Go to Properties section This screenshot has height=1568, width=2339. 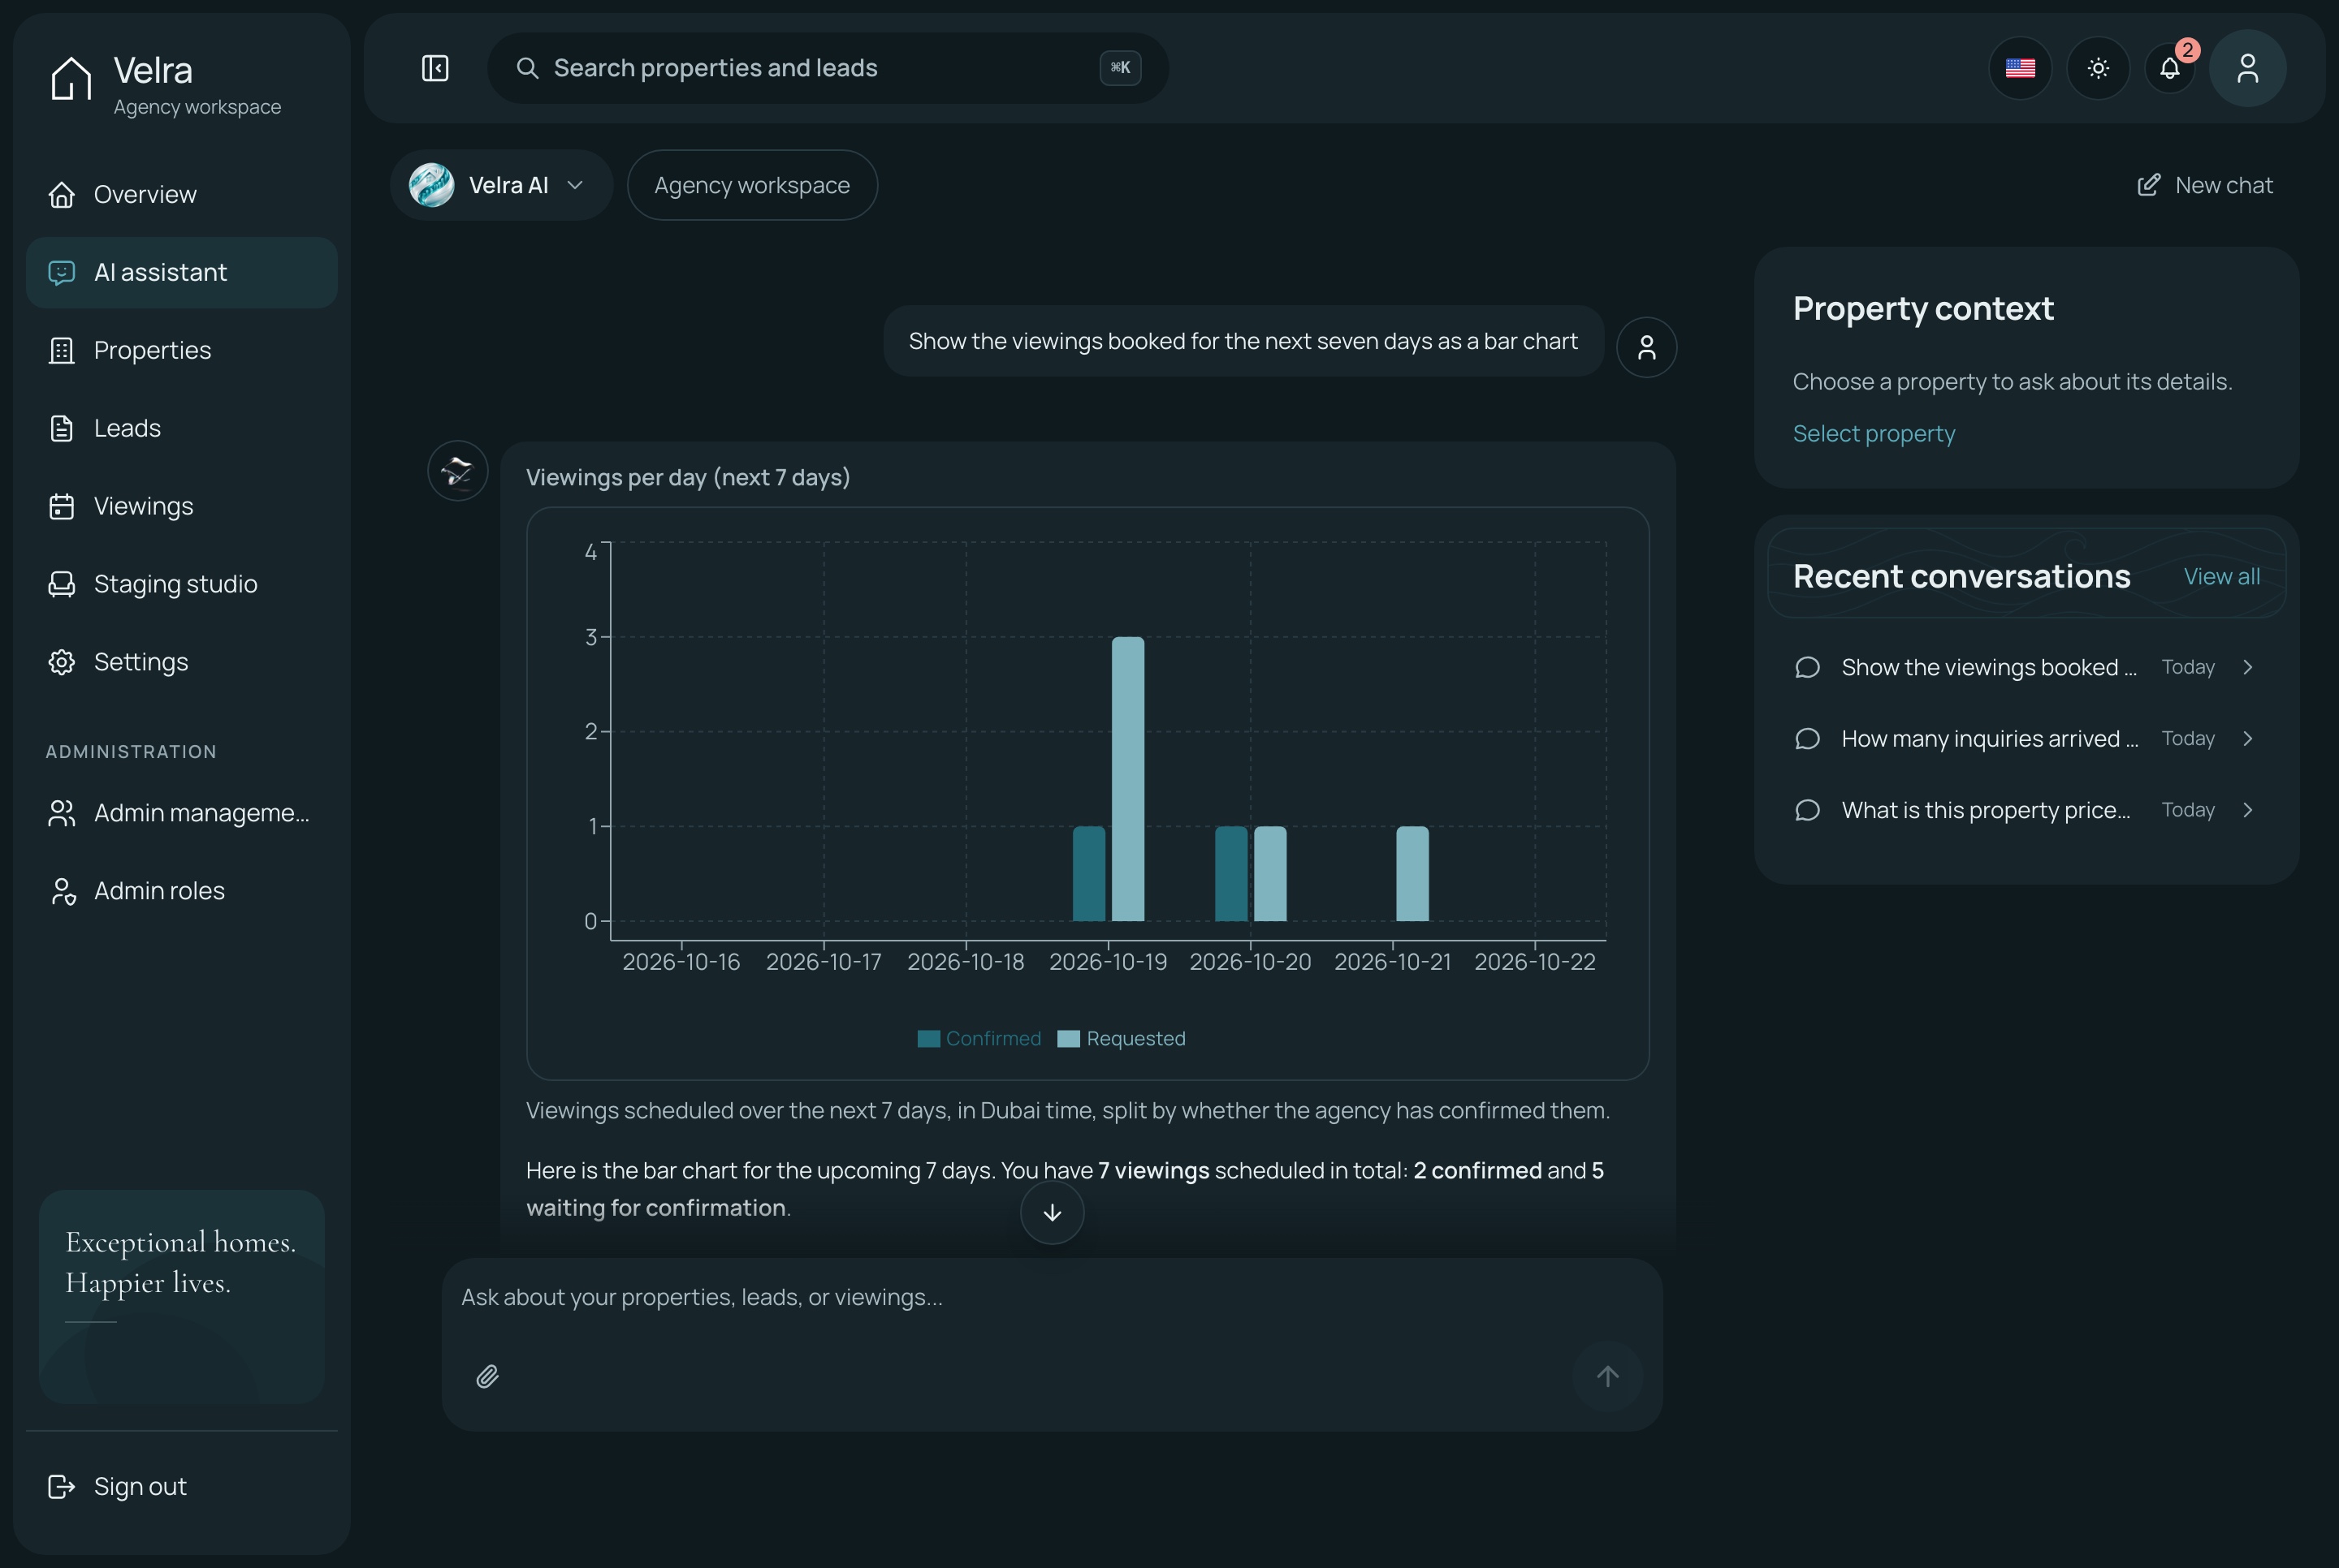[x=181, y=350]
